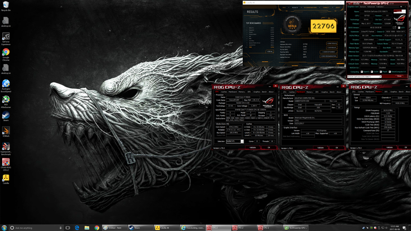
Task: Select the Recommendations menu in Catzilla
Action: [310, 8]
